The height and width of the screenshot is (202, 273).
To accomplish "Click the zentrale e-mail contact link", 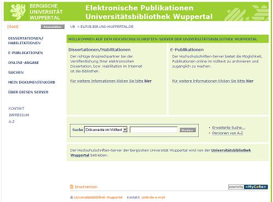I will (x=153, y=198).
